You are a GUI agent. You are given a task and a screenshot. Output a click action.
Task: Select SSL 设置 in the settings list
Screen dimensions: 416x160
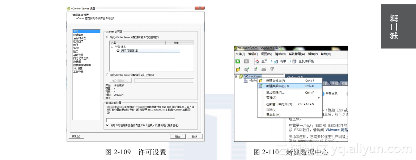coord(86,68)
